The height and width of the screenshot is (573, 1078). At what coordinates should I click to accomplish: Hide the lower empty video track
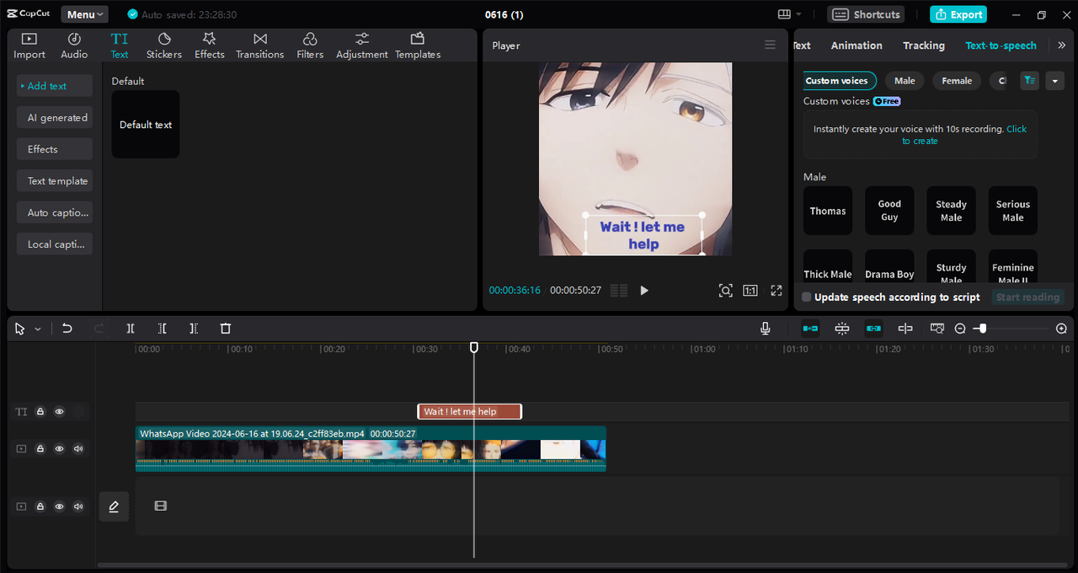click(x=59, y=506)
